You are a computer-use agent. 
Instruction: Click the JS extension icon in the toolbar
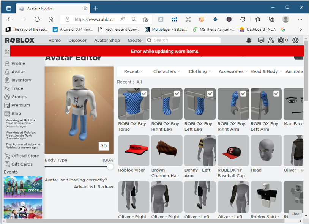point(161,19)
